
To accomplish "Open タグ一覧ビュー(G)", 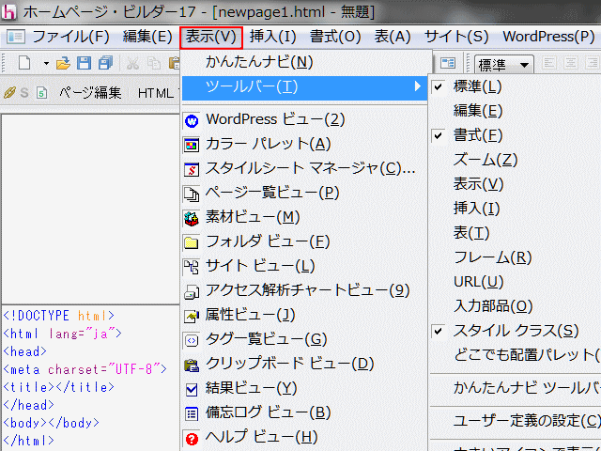I will [304, 340].
